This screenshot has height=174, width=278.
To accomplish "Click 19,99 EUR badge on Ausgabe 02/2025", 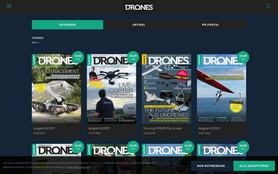I will [x=243, y=57].
